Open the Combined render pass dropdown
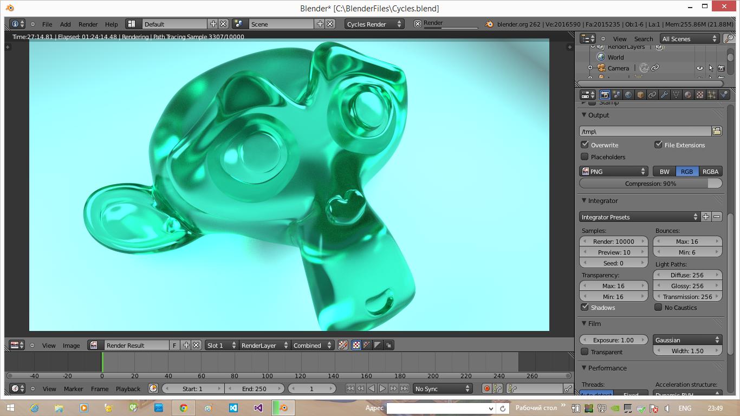This screenshot has height=416, width=740. pos(312,345)
